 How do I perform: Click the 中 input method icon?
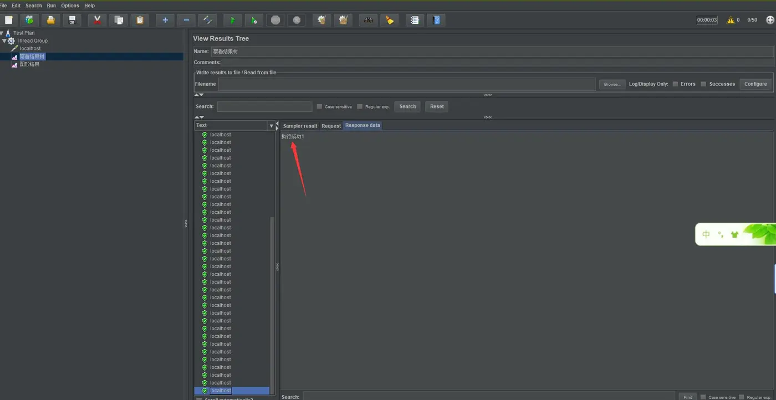point(706,234)
